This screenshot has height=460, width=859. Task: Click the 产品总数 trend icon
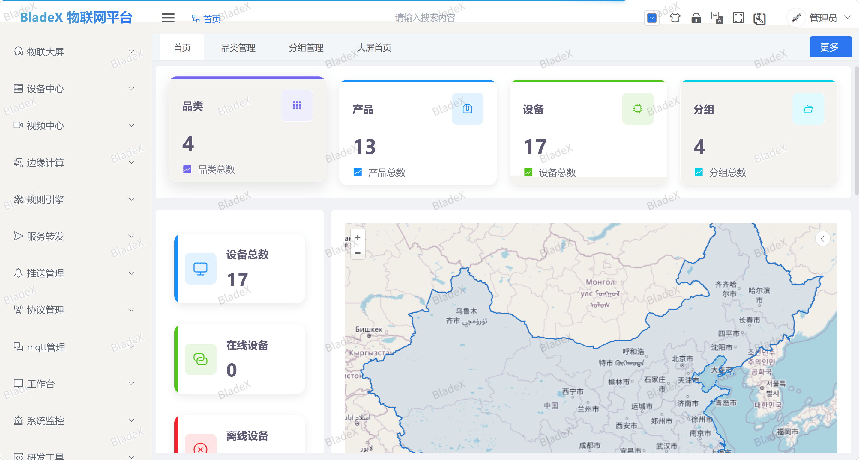(358, 172)
